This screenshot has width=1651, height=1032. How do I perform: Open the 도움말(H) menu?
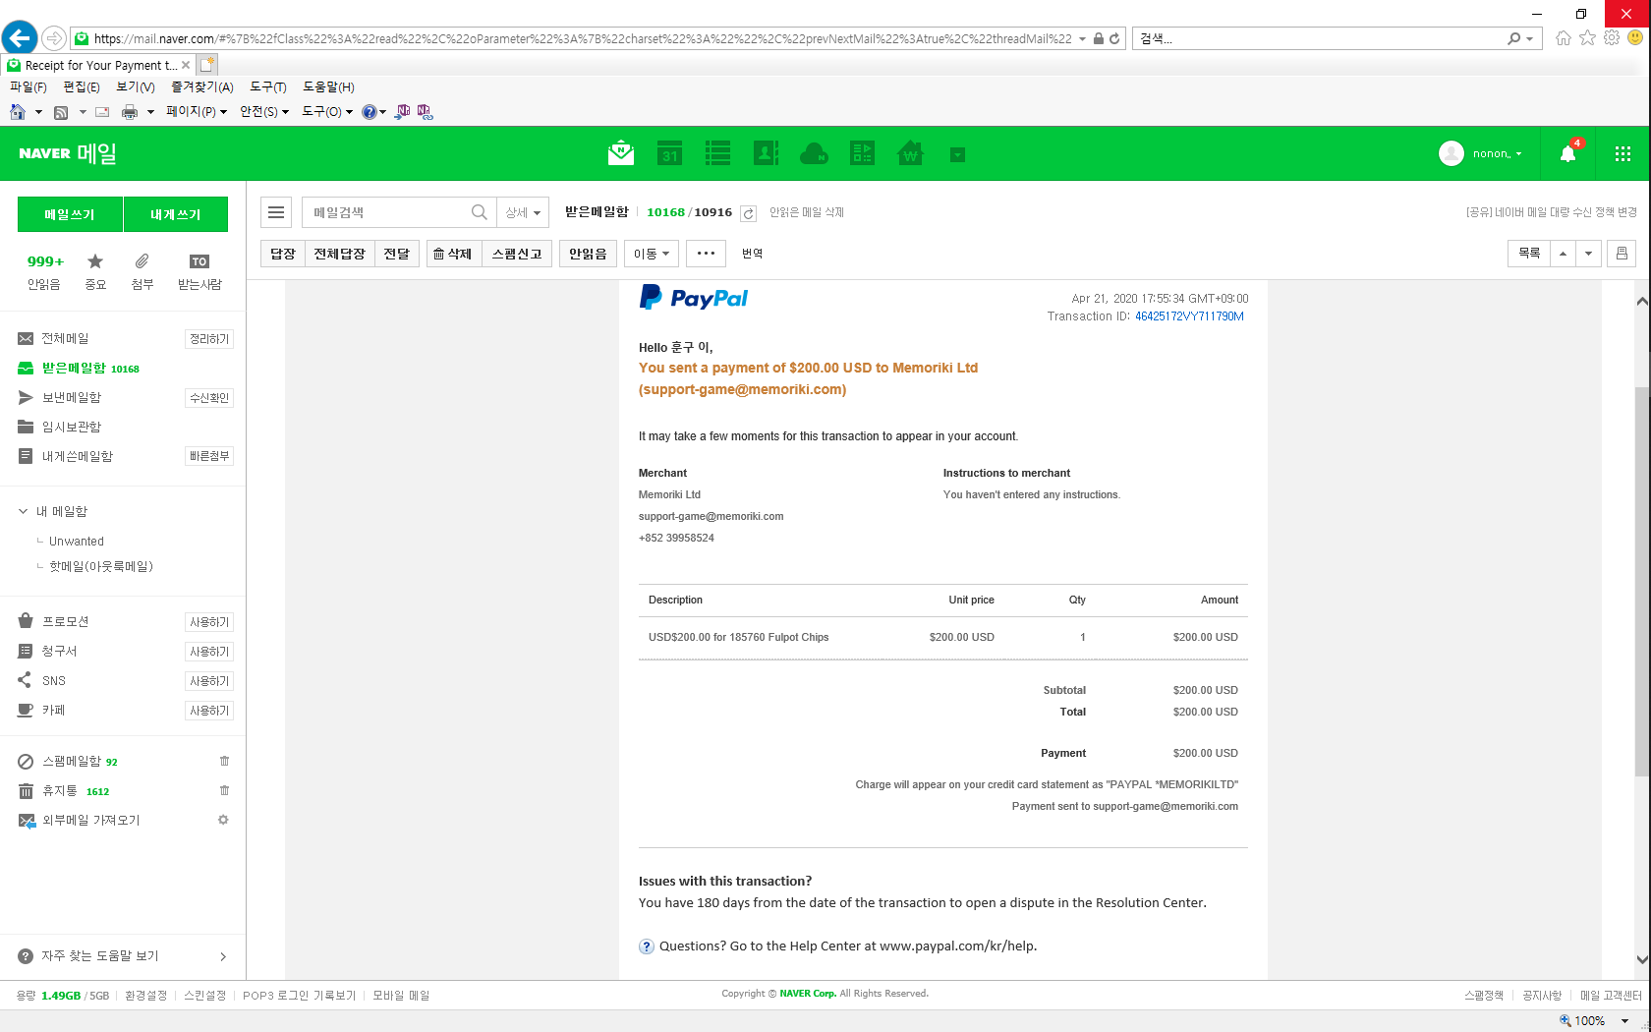328,87
